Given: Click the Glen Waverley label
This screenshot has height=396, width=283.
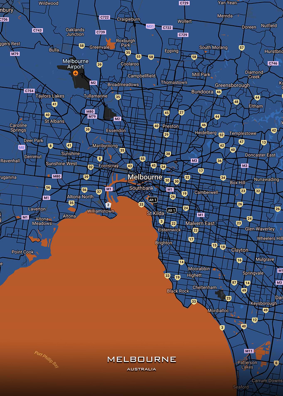Looking at the screenshot, I should click(260, 229).
